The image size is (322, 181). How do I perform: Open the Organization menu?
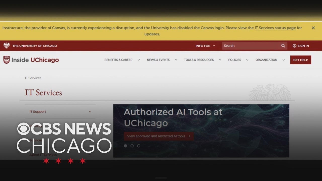(266, 60)
